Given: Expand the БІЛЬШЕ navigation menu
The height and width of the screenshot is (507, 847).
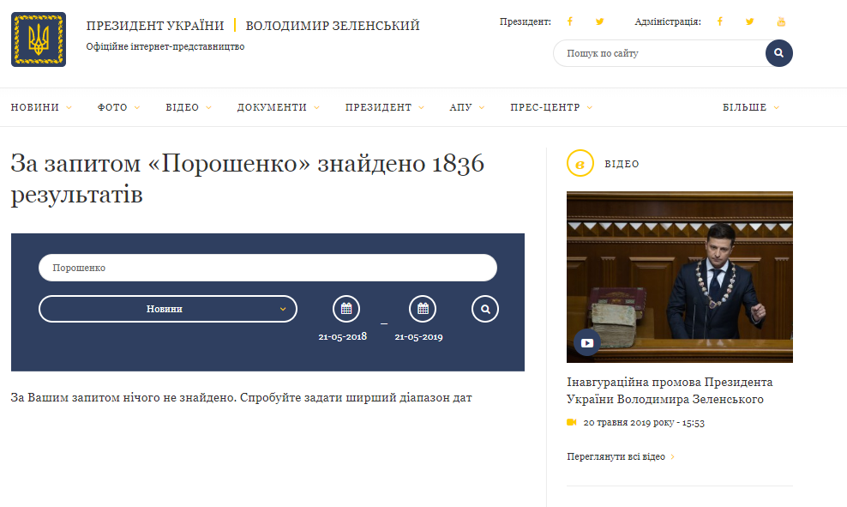Looking at the screenshot, I should [750, 108].
